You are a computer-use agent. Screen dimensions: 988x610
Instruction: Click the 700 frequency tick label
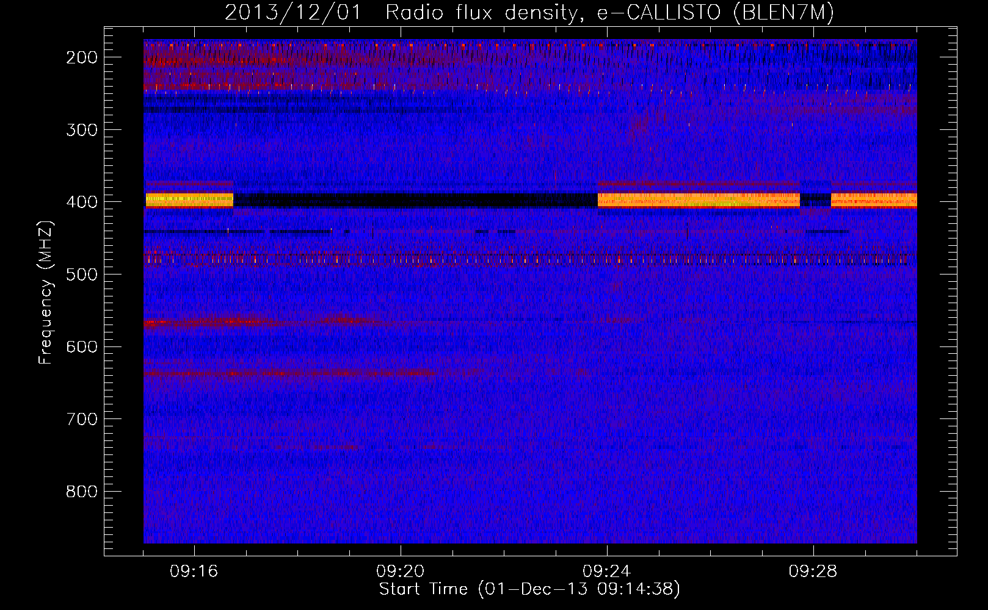pyautogui.click(x=81, y=419)
